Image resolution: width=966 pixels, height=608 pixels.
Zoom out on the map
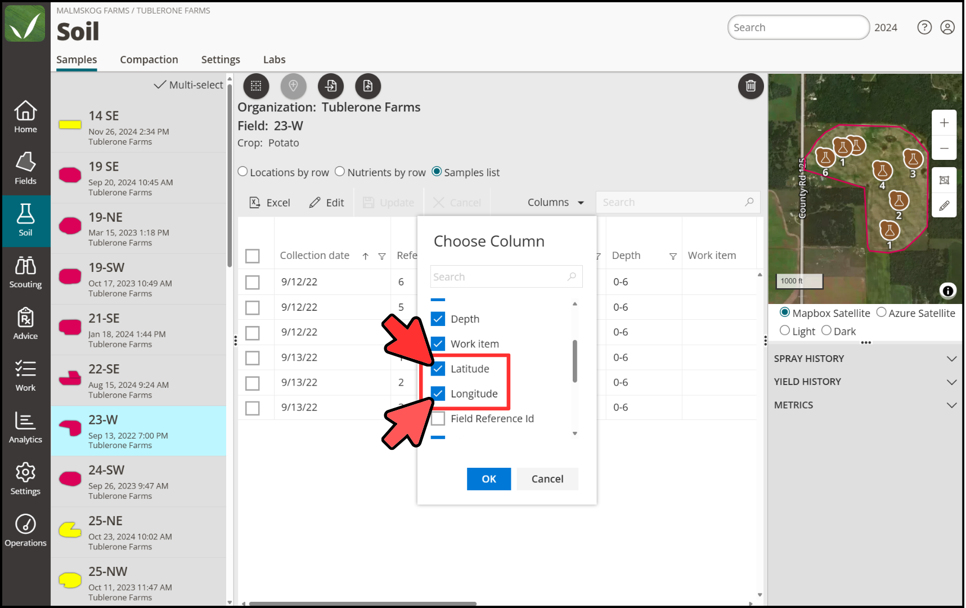tap(944, 148)
